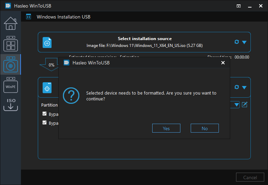Viewport: 268px width, 185px height.
Task: Refresh the installation source list
Action: click(236, 42)
